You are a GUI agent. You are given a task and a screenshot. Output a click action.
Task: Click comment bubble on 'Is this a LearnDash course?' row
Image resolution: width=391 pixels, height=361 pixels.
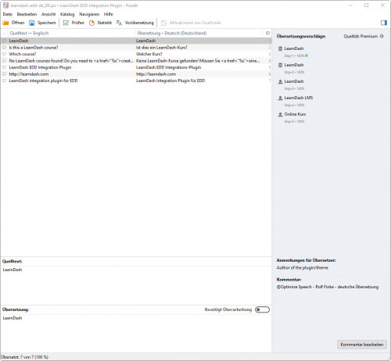point(5,48)
